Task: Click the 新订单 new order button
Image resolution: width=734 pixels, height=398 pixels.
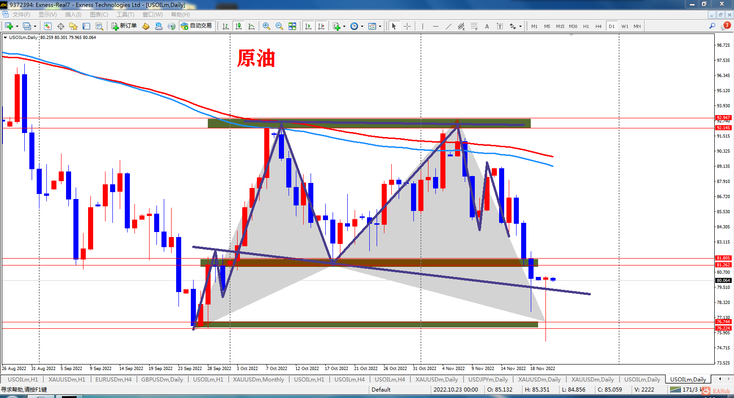Action: [x=124, y=26]
